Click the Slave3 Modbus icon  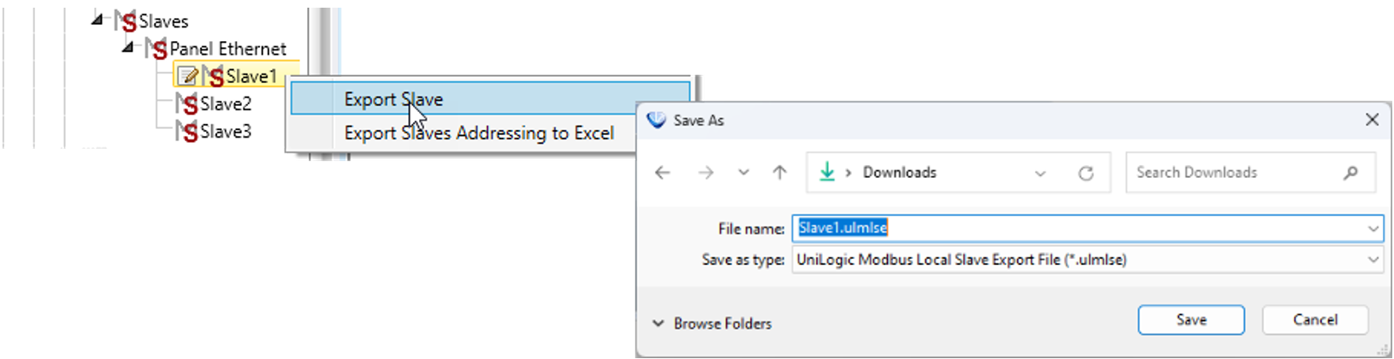pos(186,132)
